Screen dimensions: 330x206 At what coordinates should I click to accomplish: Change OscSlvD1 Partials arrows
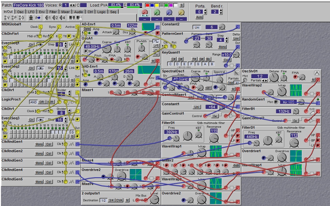265,80
